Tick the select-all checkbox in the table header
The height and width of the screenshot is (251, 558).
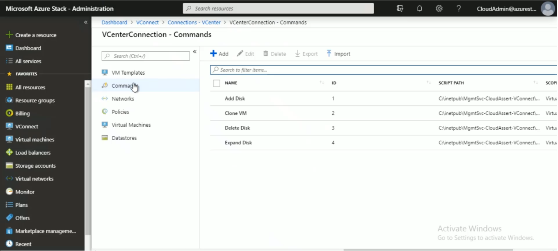217,83
